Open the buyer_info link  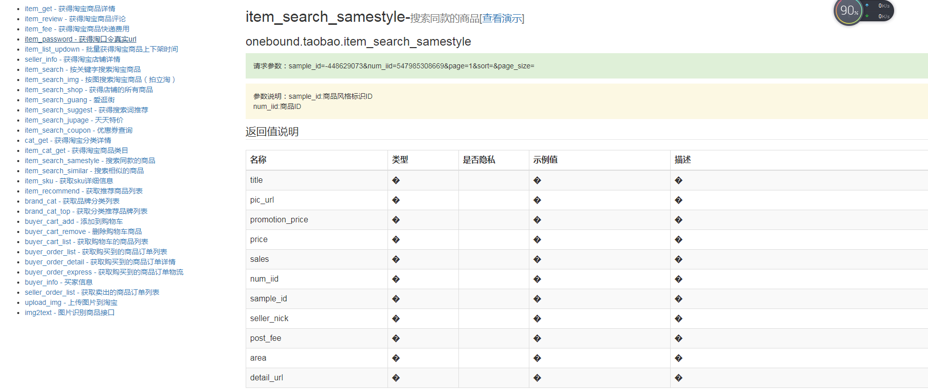(x=59, y=282)
